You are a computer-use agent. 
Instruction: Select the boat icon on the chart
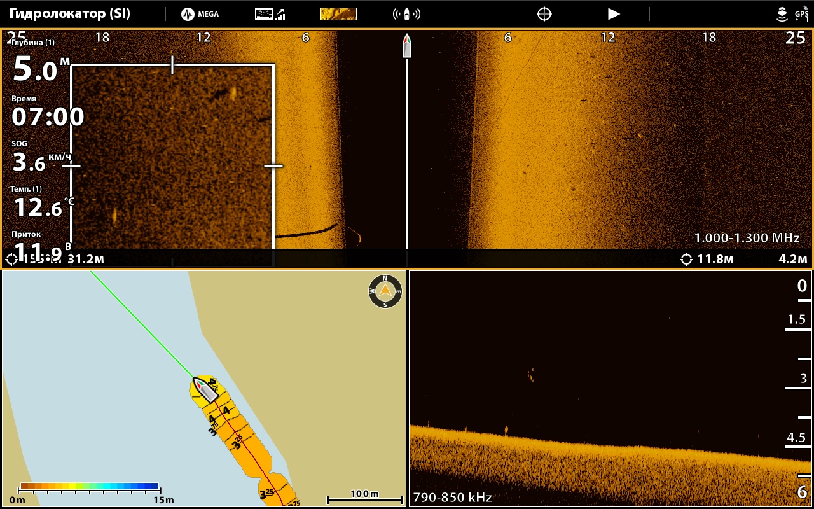pos(205,388)
